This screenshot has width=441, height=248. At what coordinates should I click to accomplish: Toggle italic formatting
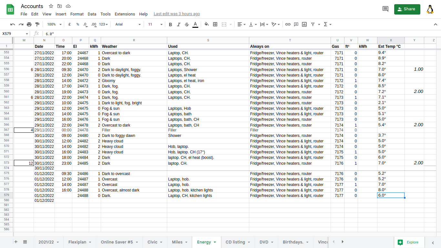click(179, 24)
